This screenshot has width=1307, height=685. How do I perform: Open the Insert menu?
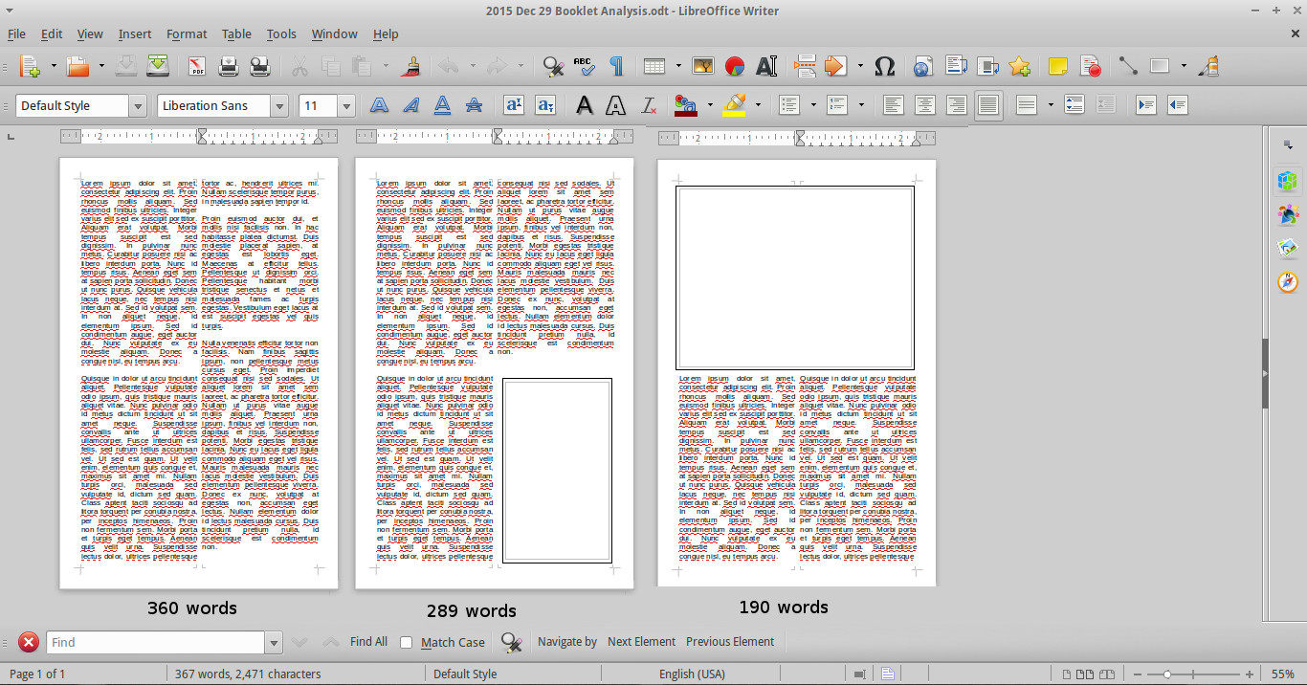[135, 33]
